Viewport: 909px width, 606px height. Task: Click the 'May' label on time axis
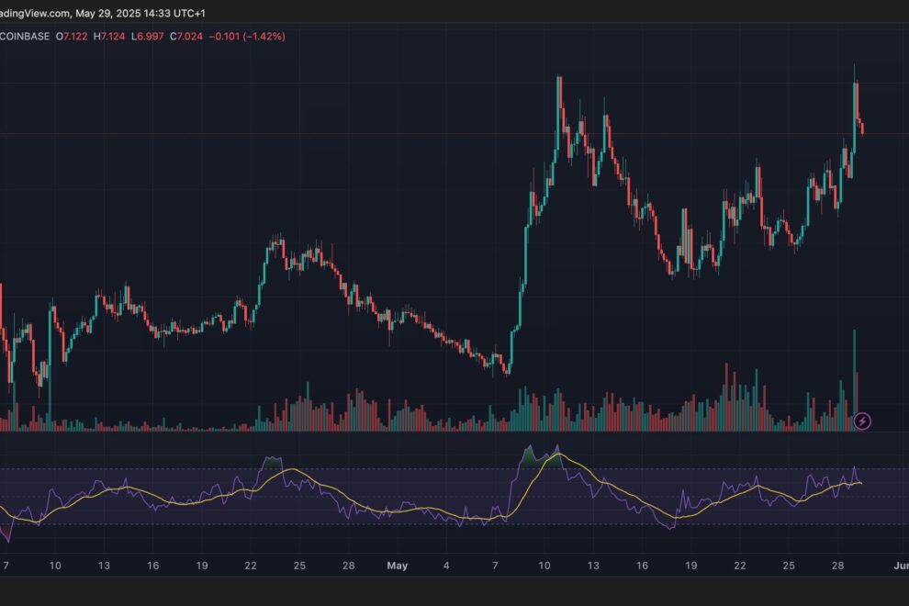pyautogui.click(x=397, y=566)
